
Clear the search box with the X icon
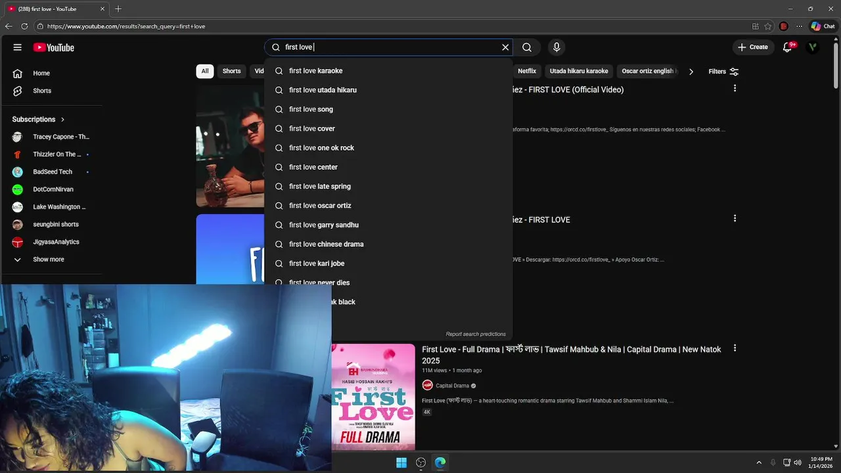click(505, 47)
